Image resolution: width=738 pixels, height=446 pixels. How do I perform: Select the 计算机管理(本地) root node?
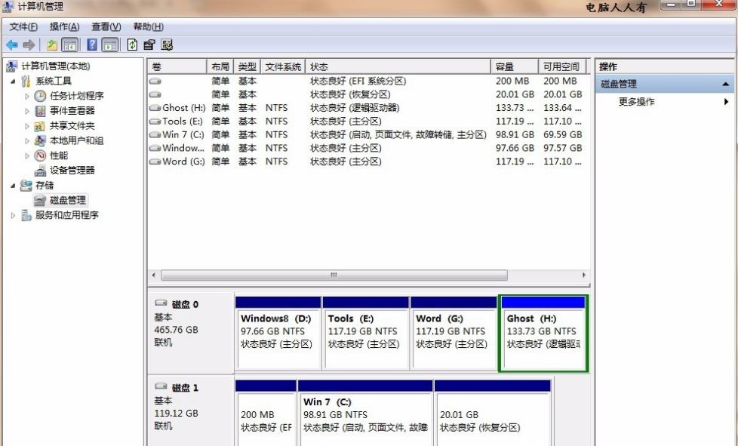[56, 66]
